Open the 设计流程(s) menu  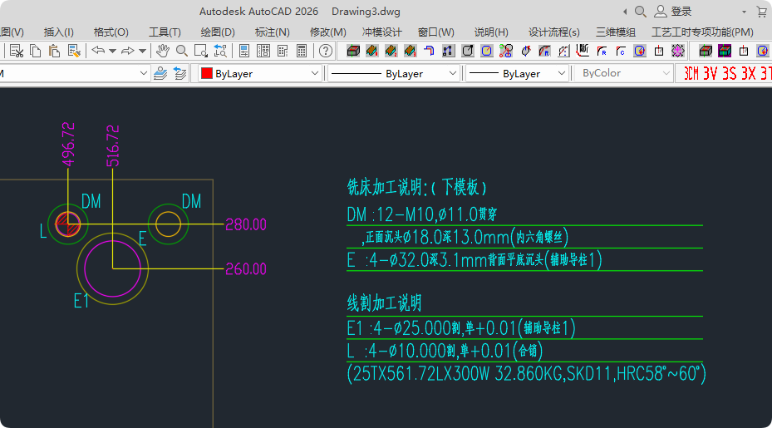[x=554, y=32]
